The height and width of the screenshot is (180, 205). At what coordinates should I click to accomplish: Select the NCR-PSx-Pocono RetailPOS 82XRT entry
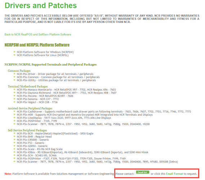coord(45,96)
